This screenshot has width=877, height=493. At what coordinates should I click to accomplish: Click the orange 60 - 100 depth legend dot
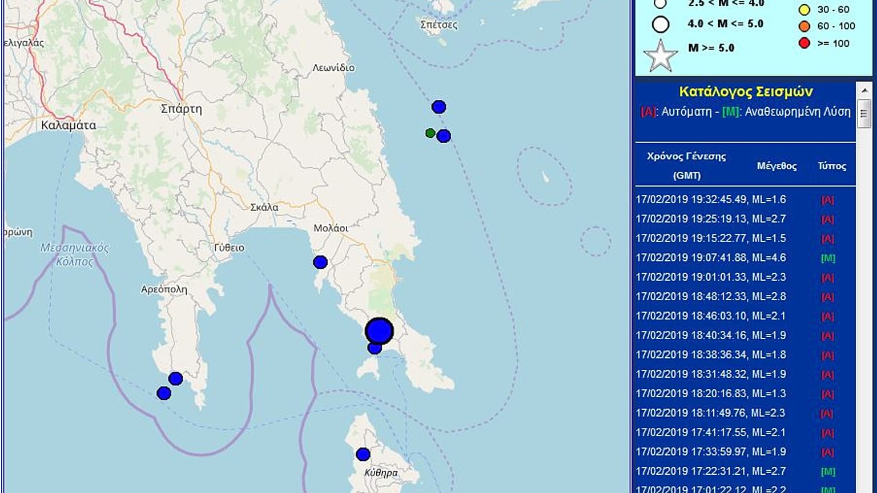click(804, 26)
